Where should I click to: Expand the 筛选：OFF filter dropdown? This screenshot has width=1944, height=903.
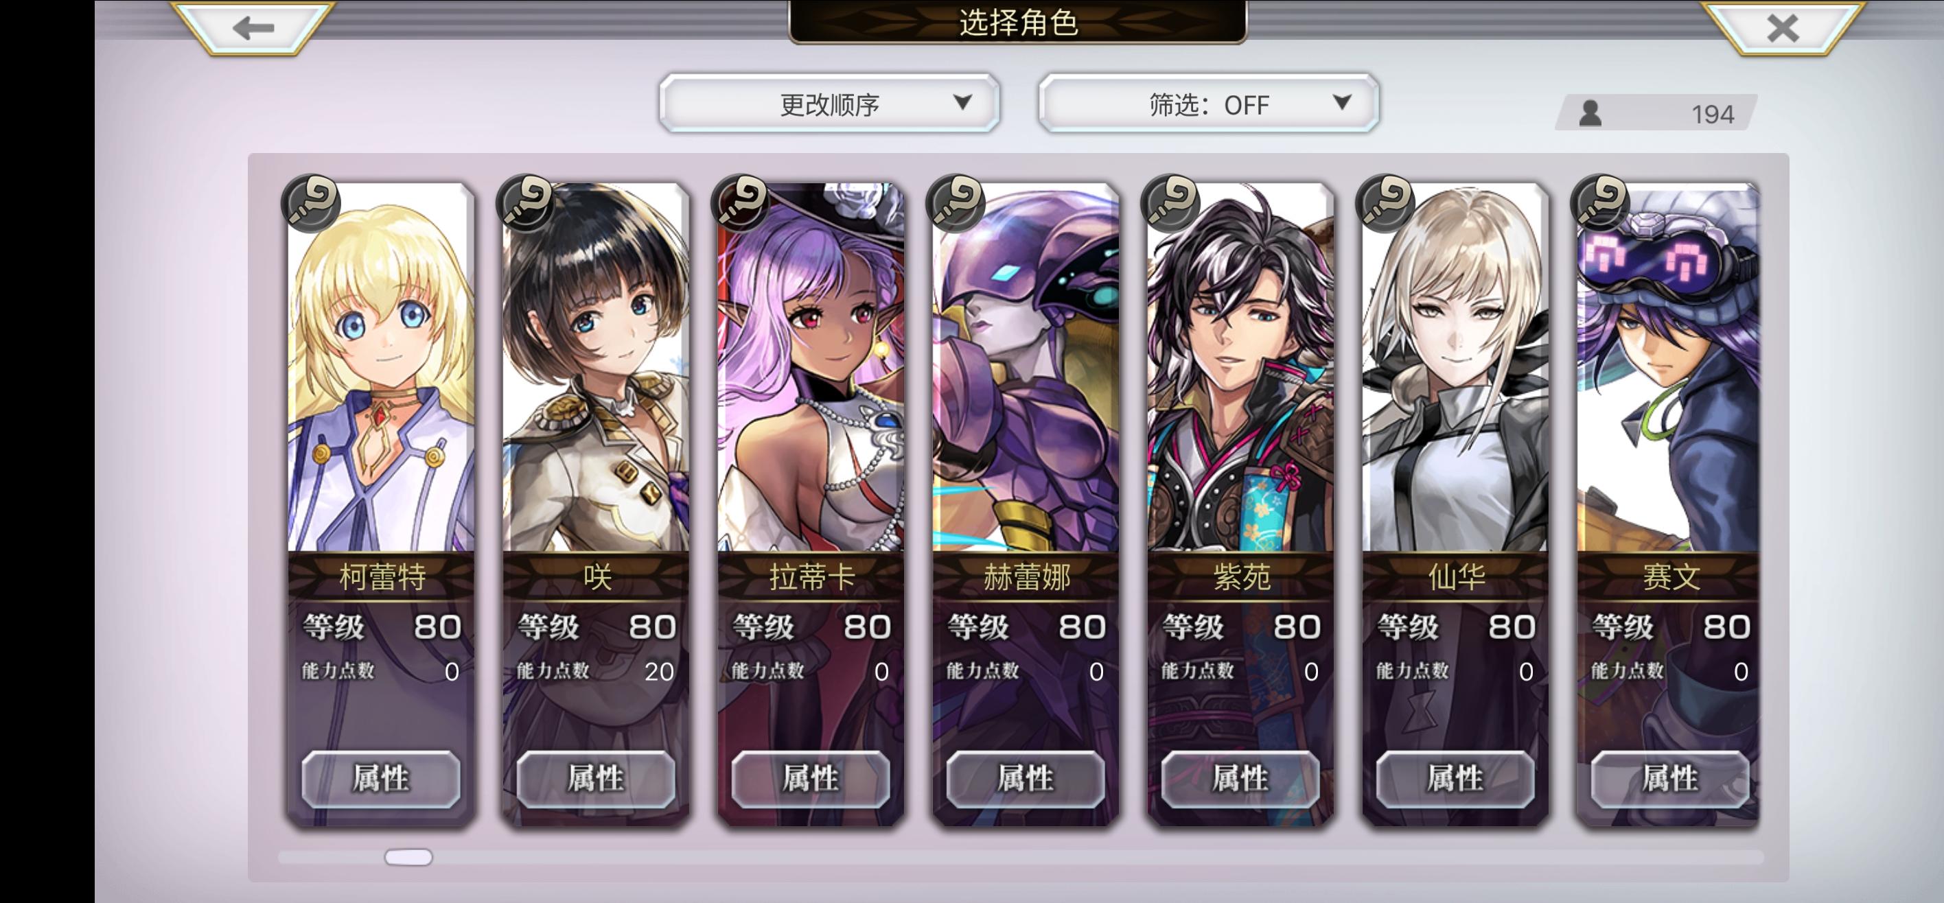(1208, 104)
